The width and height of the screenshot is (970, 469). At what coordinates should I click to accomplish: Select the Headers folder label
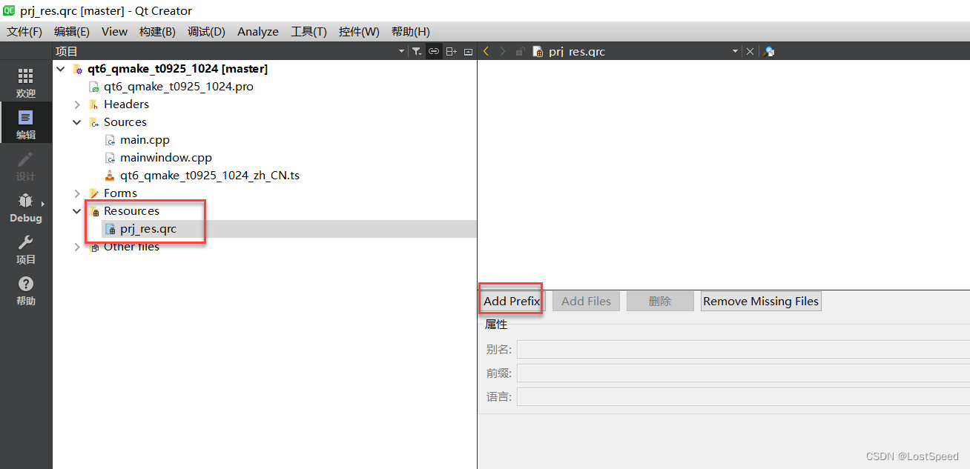pos(126,104)
